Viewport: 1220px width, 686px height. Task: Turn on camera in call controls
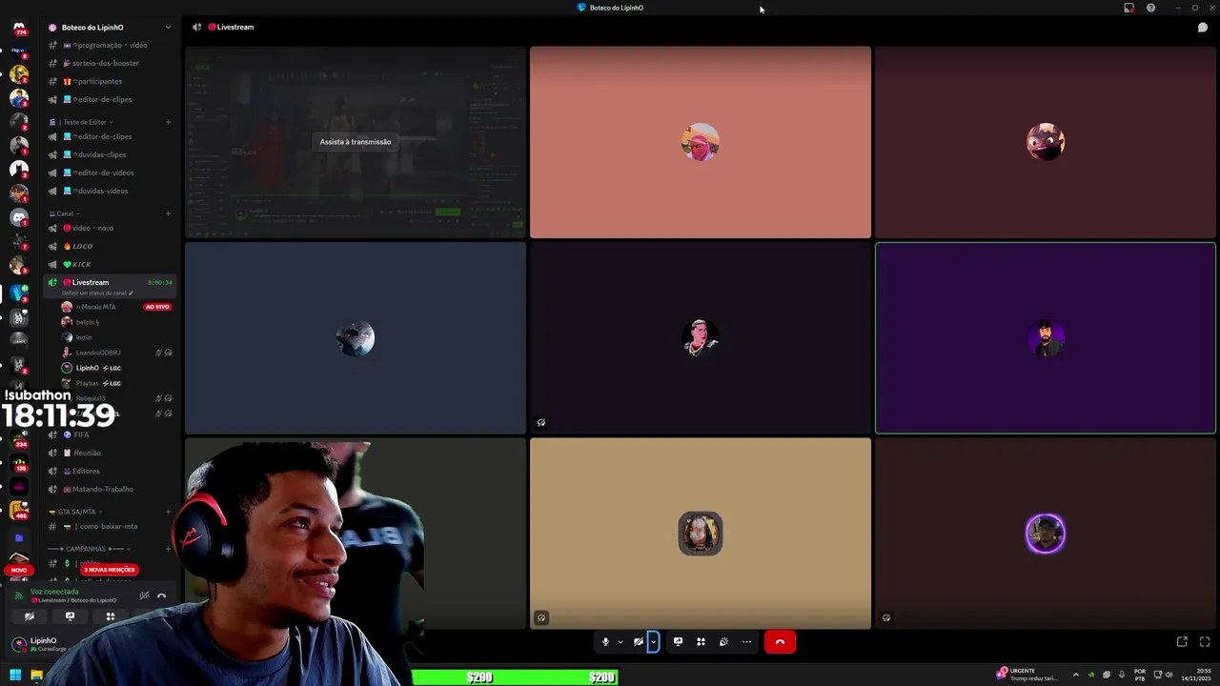[639, 642]
